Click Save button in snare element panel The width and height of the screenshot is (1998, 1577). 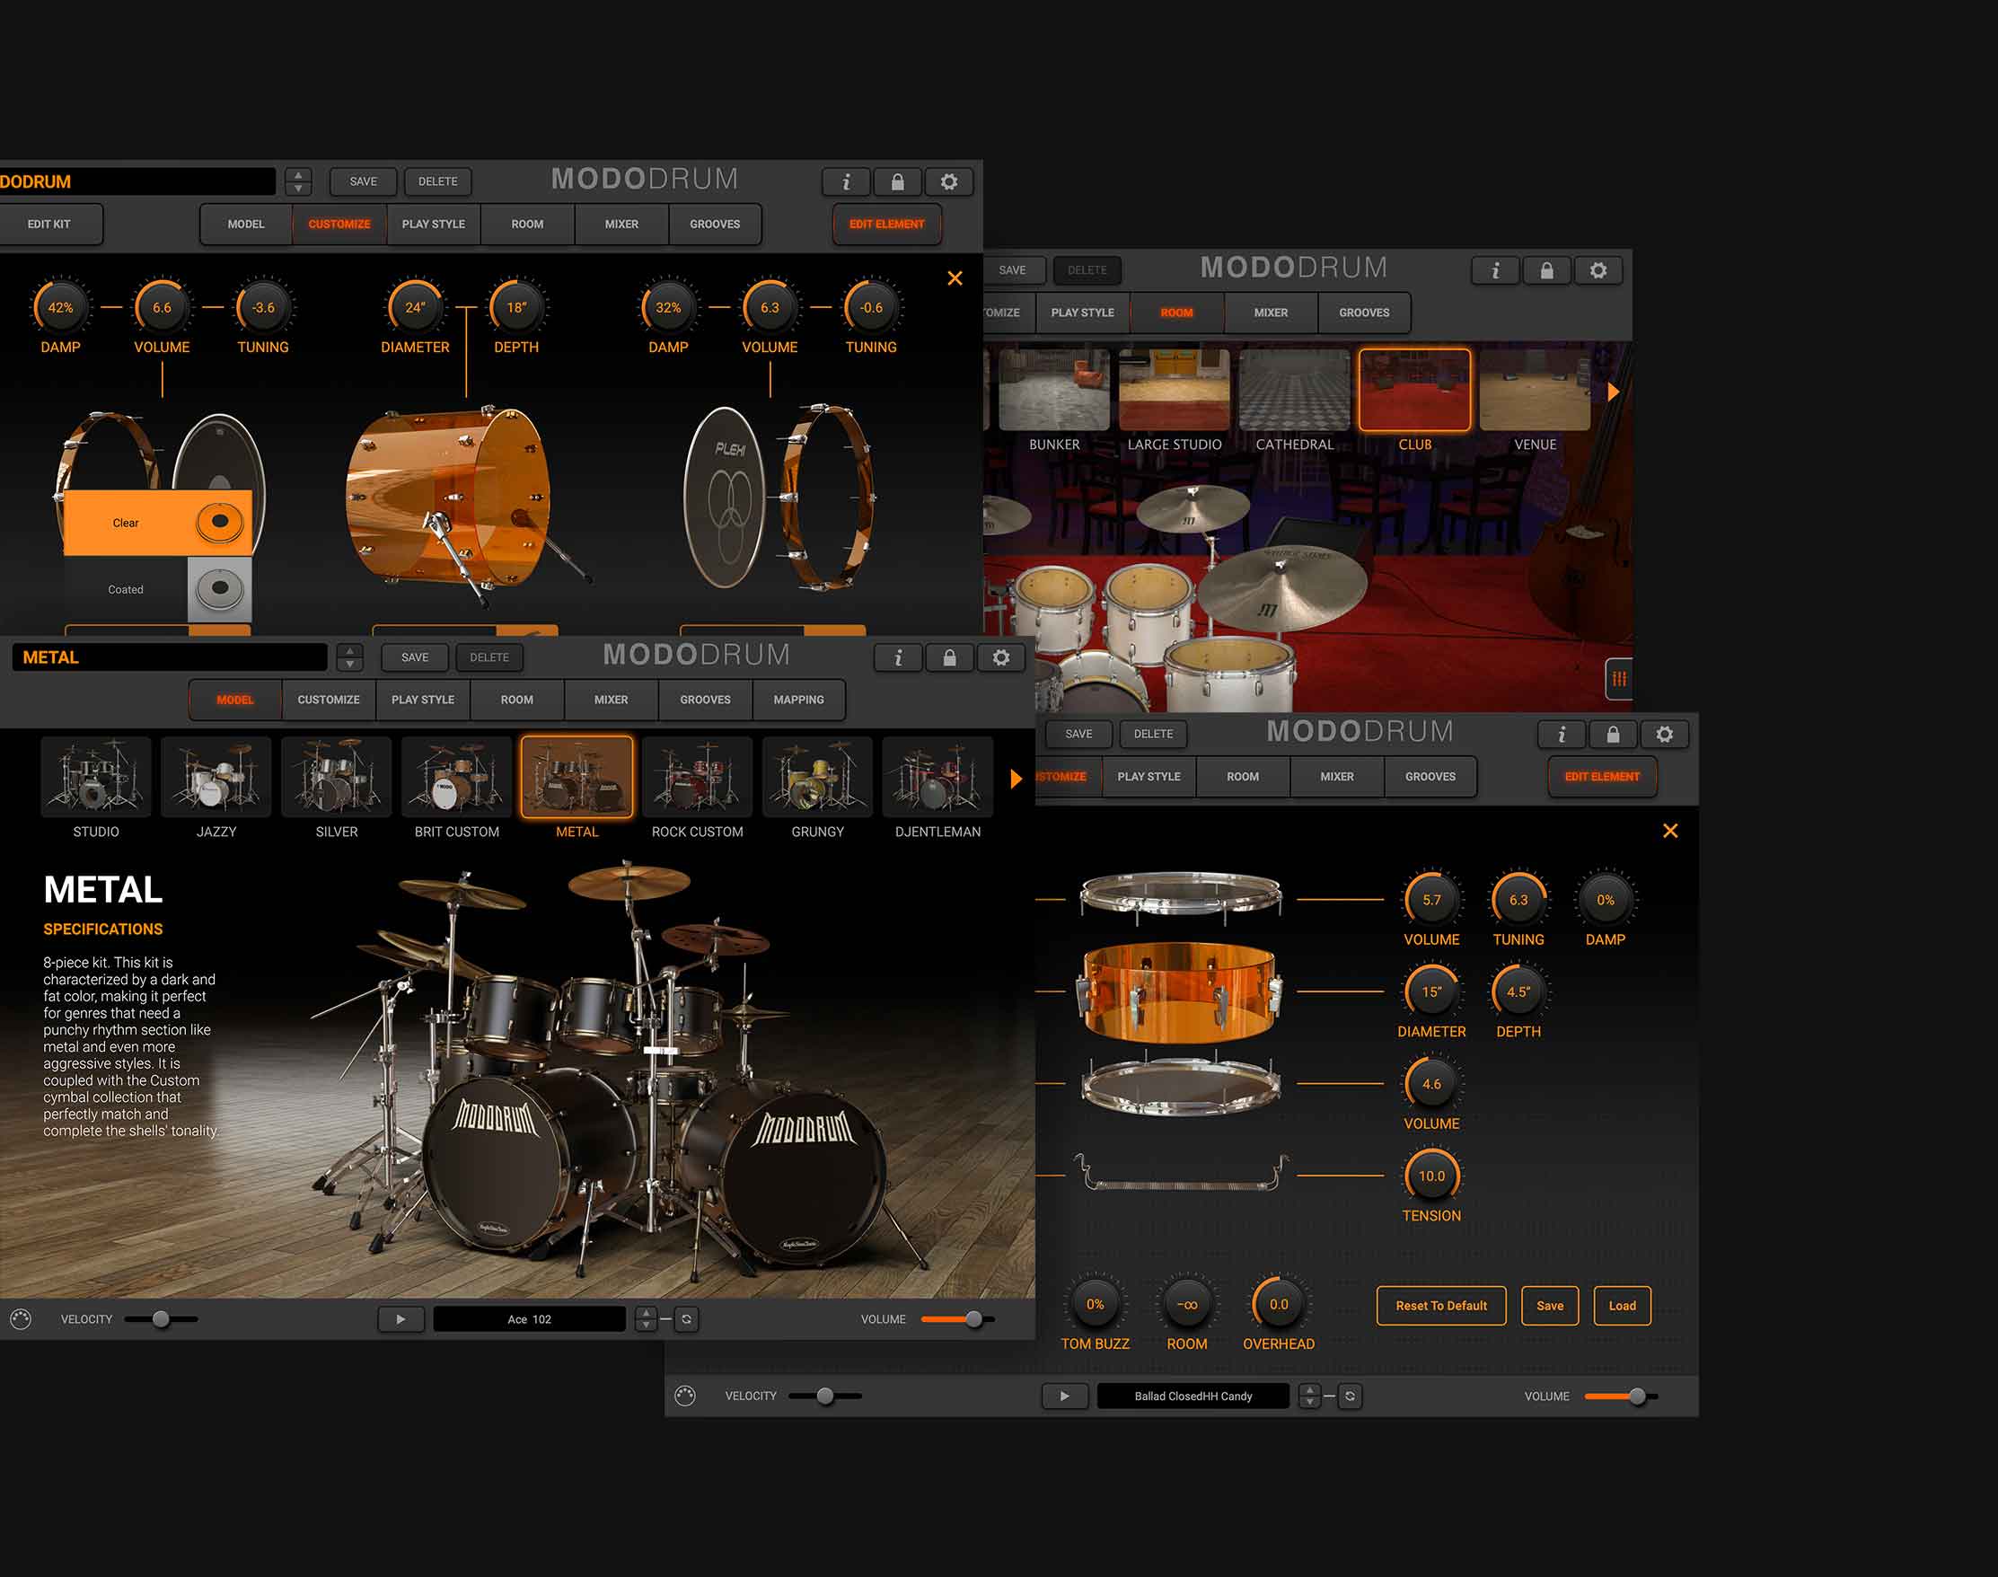pos(1549,1306)
